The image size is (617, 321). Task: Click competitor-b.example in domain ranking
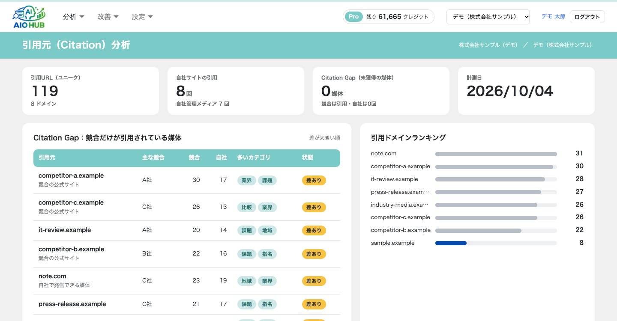(401, 230)
